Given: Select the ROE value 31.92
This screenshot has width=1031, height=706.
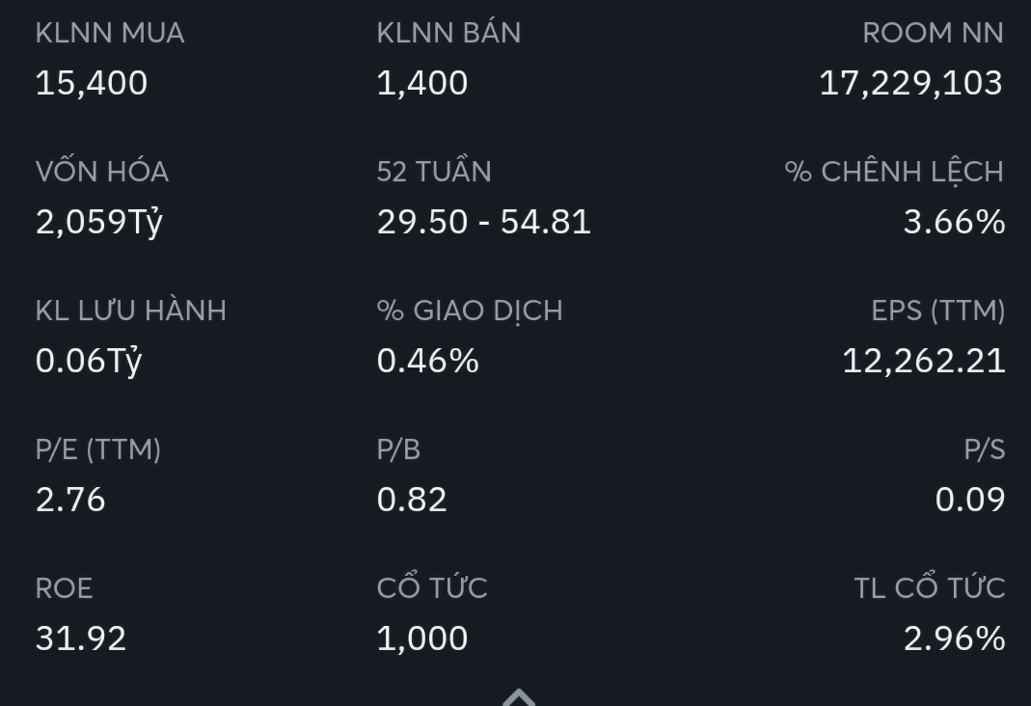Looking at the screenshot, I should (81, 638).
